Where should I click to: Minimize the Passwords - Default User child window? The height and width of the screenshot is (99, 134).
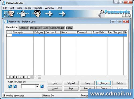pos(113,22)
